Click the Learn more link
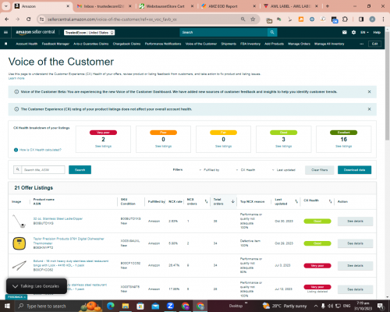Image resolution: width=390 pixels, height=312 pixels. tap(16, 78)
